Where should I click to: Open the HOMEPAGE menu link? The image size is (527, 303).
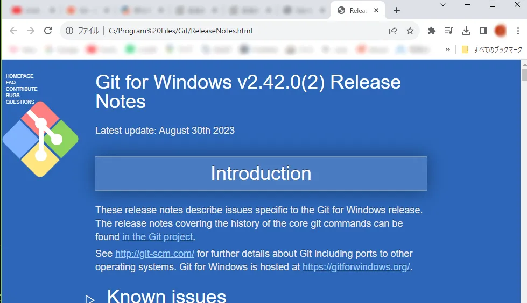(19, 76)
